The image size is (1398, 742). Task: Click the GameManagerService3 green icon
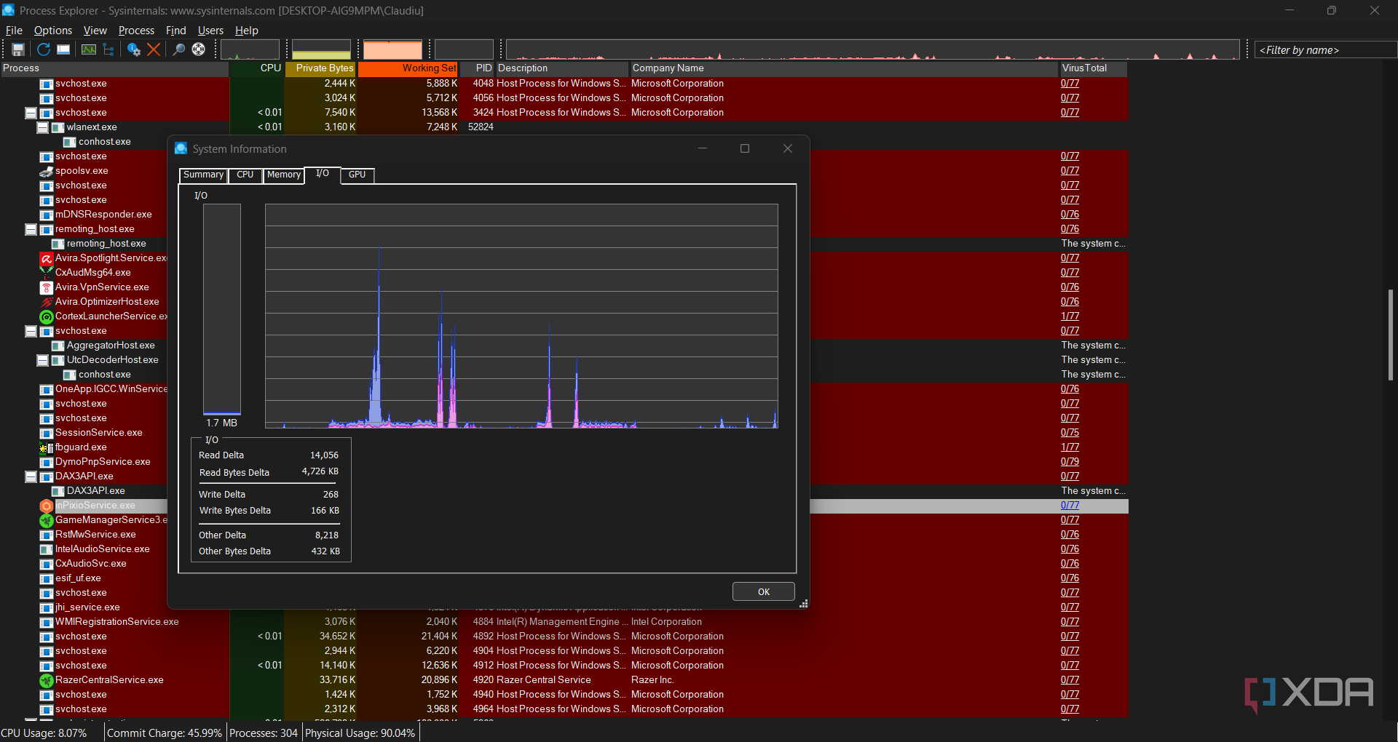click(x=47, y=520)
